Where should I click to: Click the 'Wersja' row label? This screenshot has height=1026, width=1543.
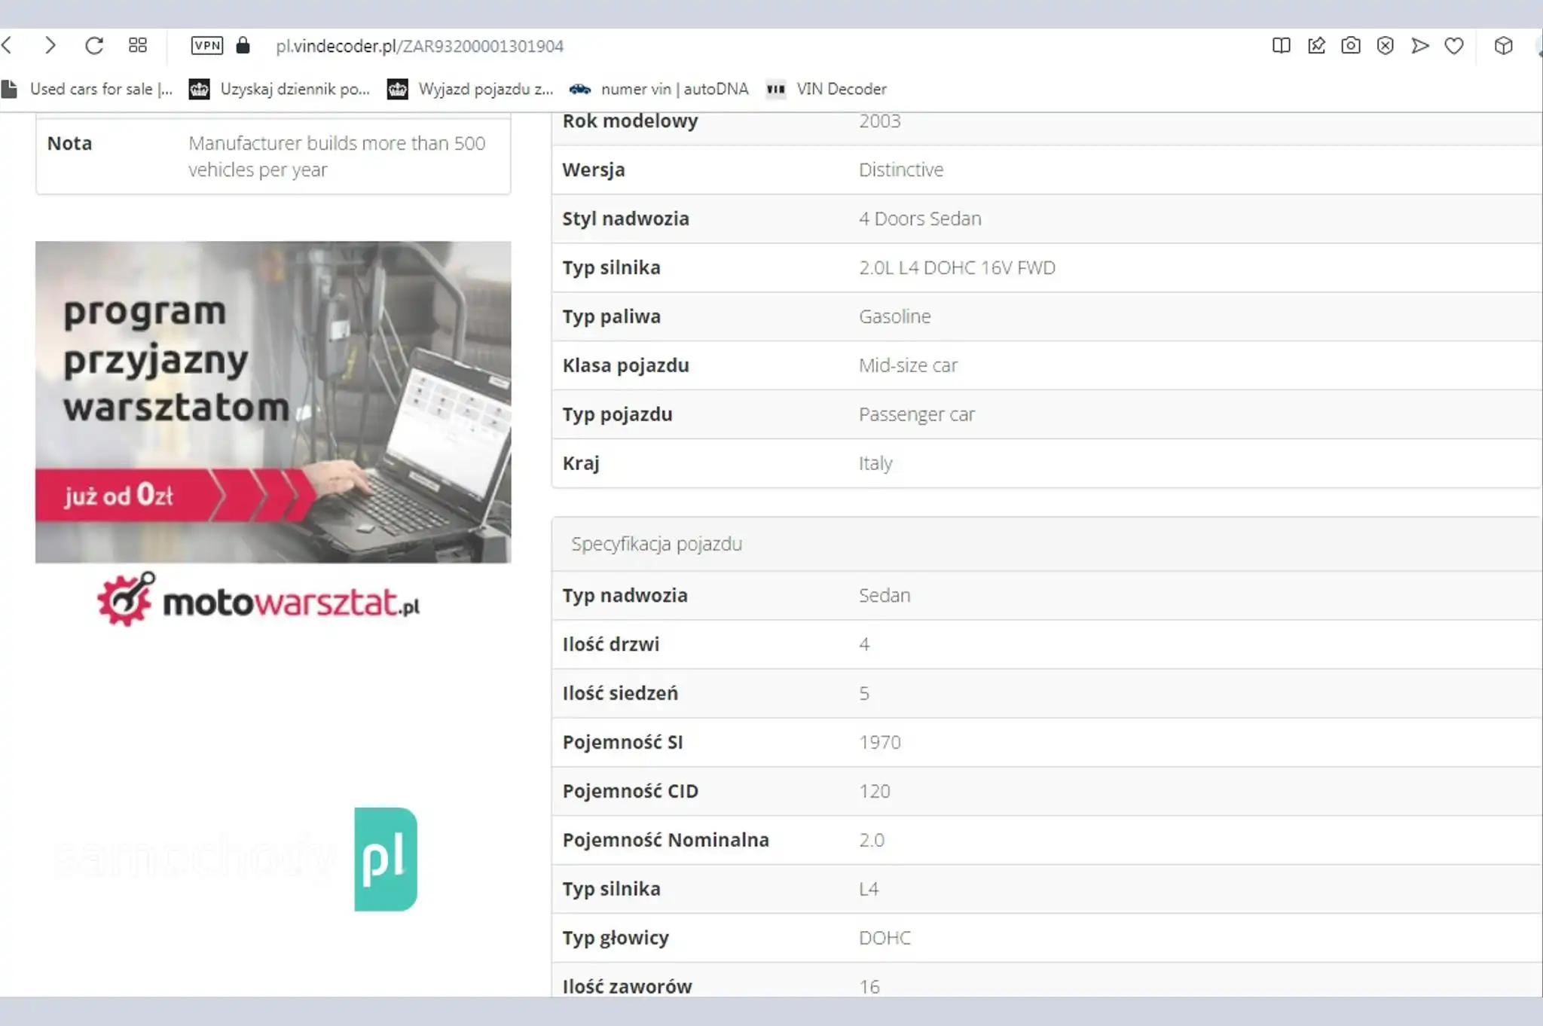tap(594, 169)
